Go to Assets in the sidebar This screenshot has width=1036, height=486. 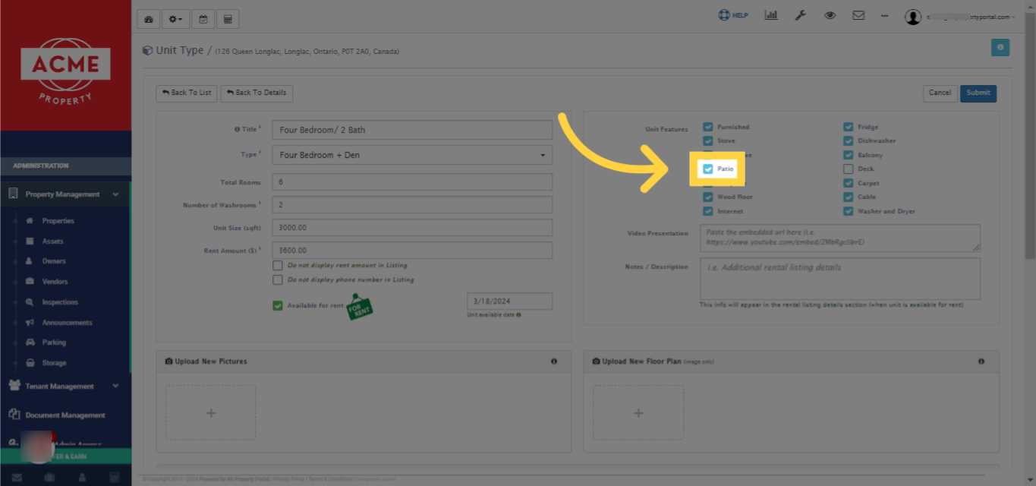click(x=53, y=241)
